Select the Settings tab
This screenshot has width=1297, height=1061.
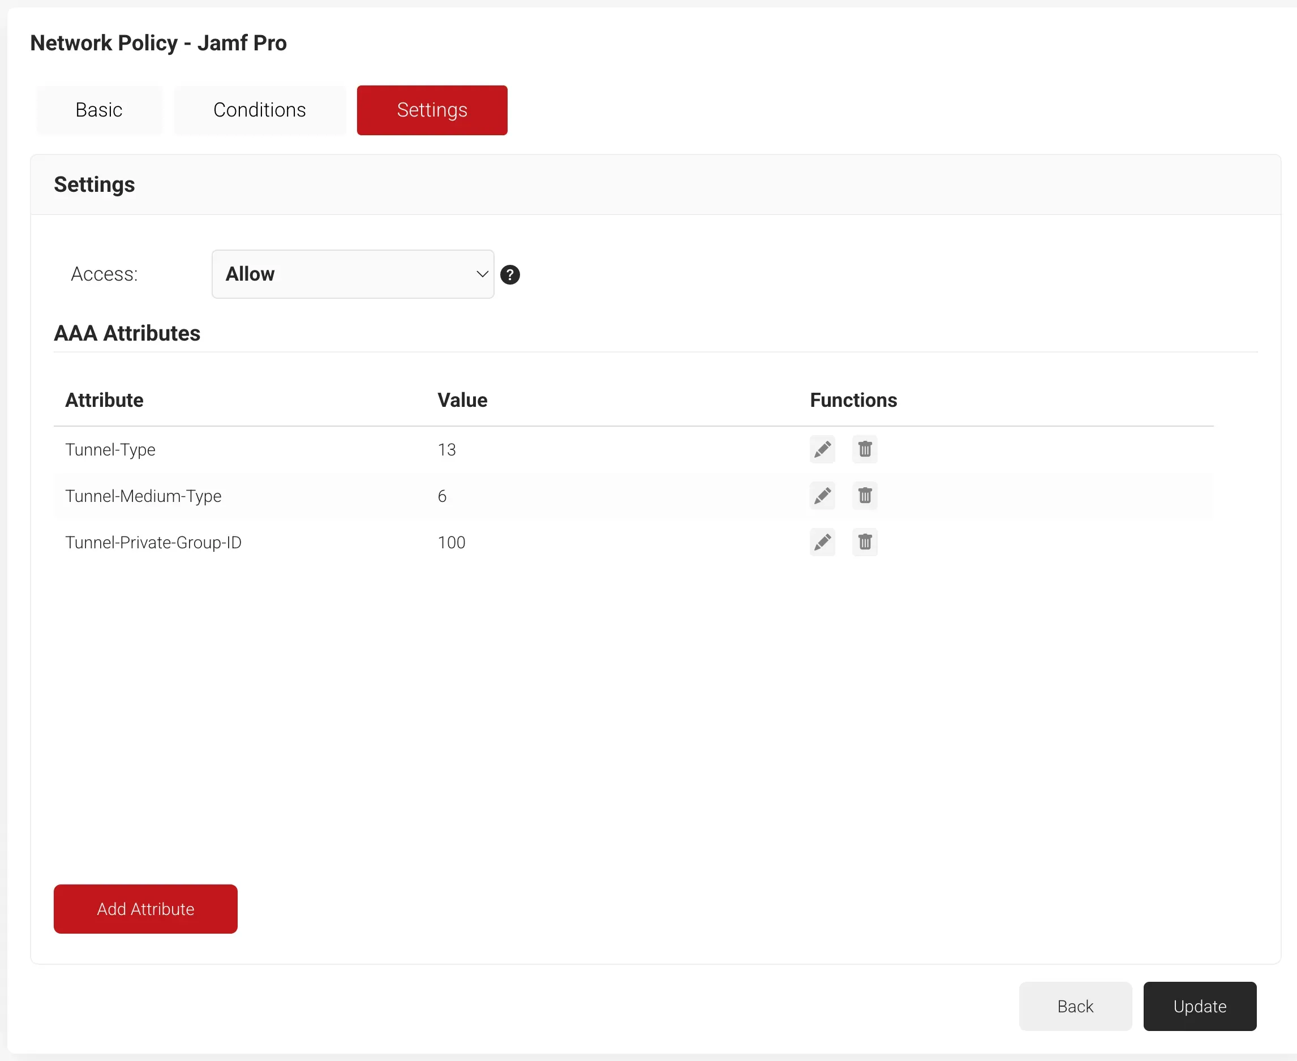pyautogui.click(x=432, y=110)
